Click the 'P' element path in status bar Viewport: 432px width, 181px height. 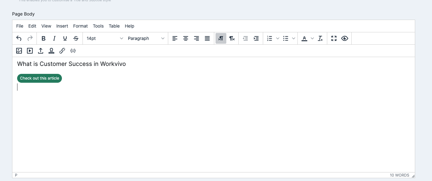[16, 175]
